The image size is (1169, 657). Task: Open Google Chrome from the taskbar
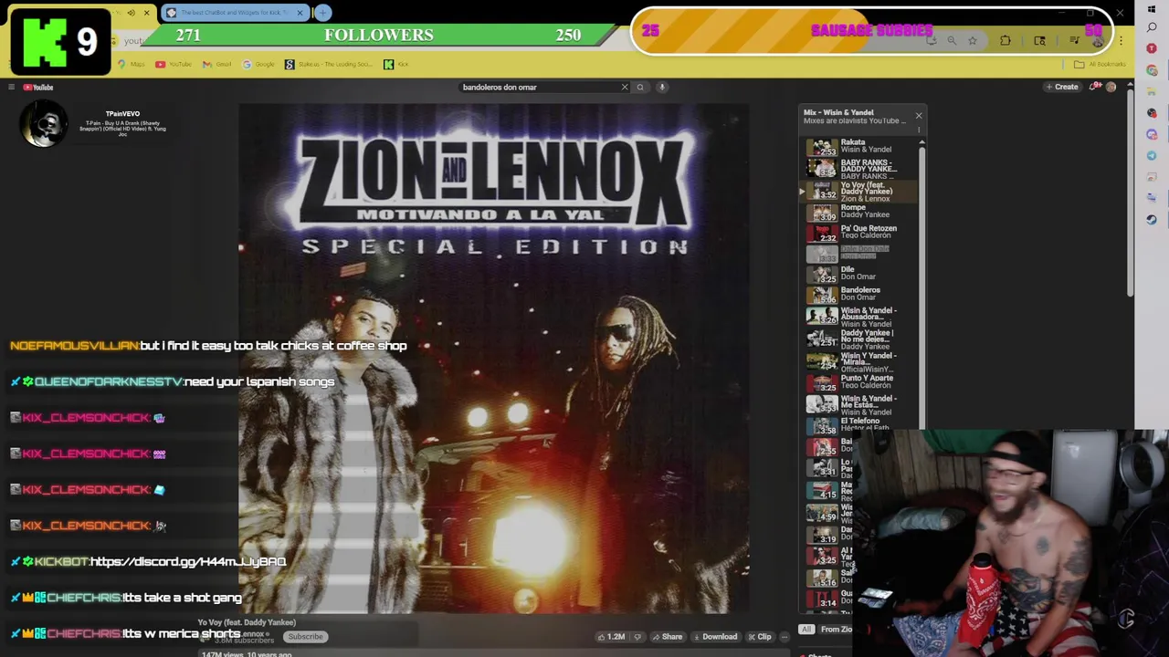(x=1152, y=69)
